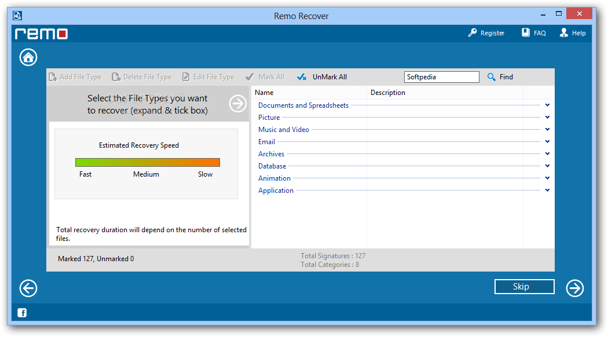Select the Picture category label
The image size is (608, 337).
click(x=269, y=118)
